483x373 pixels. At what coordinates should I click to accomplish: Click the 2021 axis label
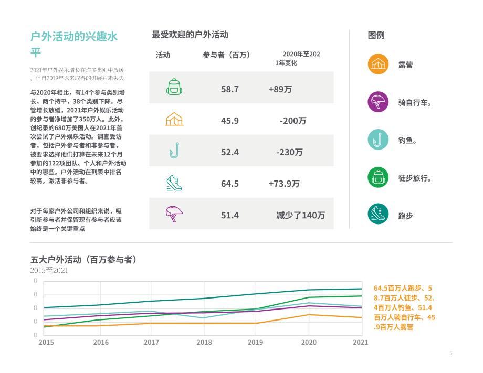tap(360, 342)
